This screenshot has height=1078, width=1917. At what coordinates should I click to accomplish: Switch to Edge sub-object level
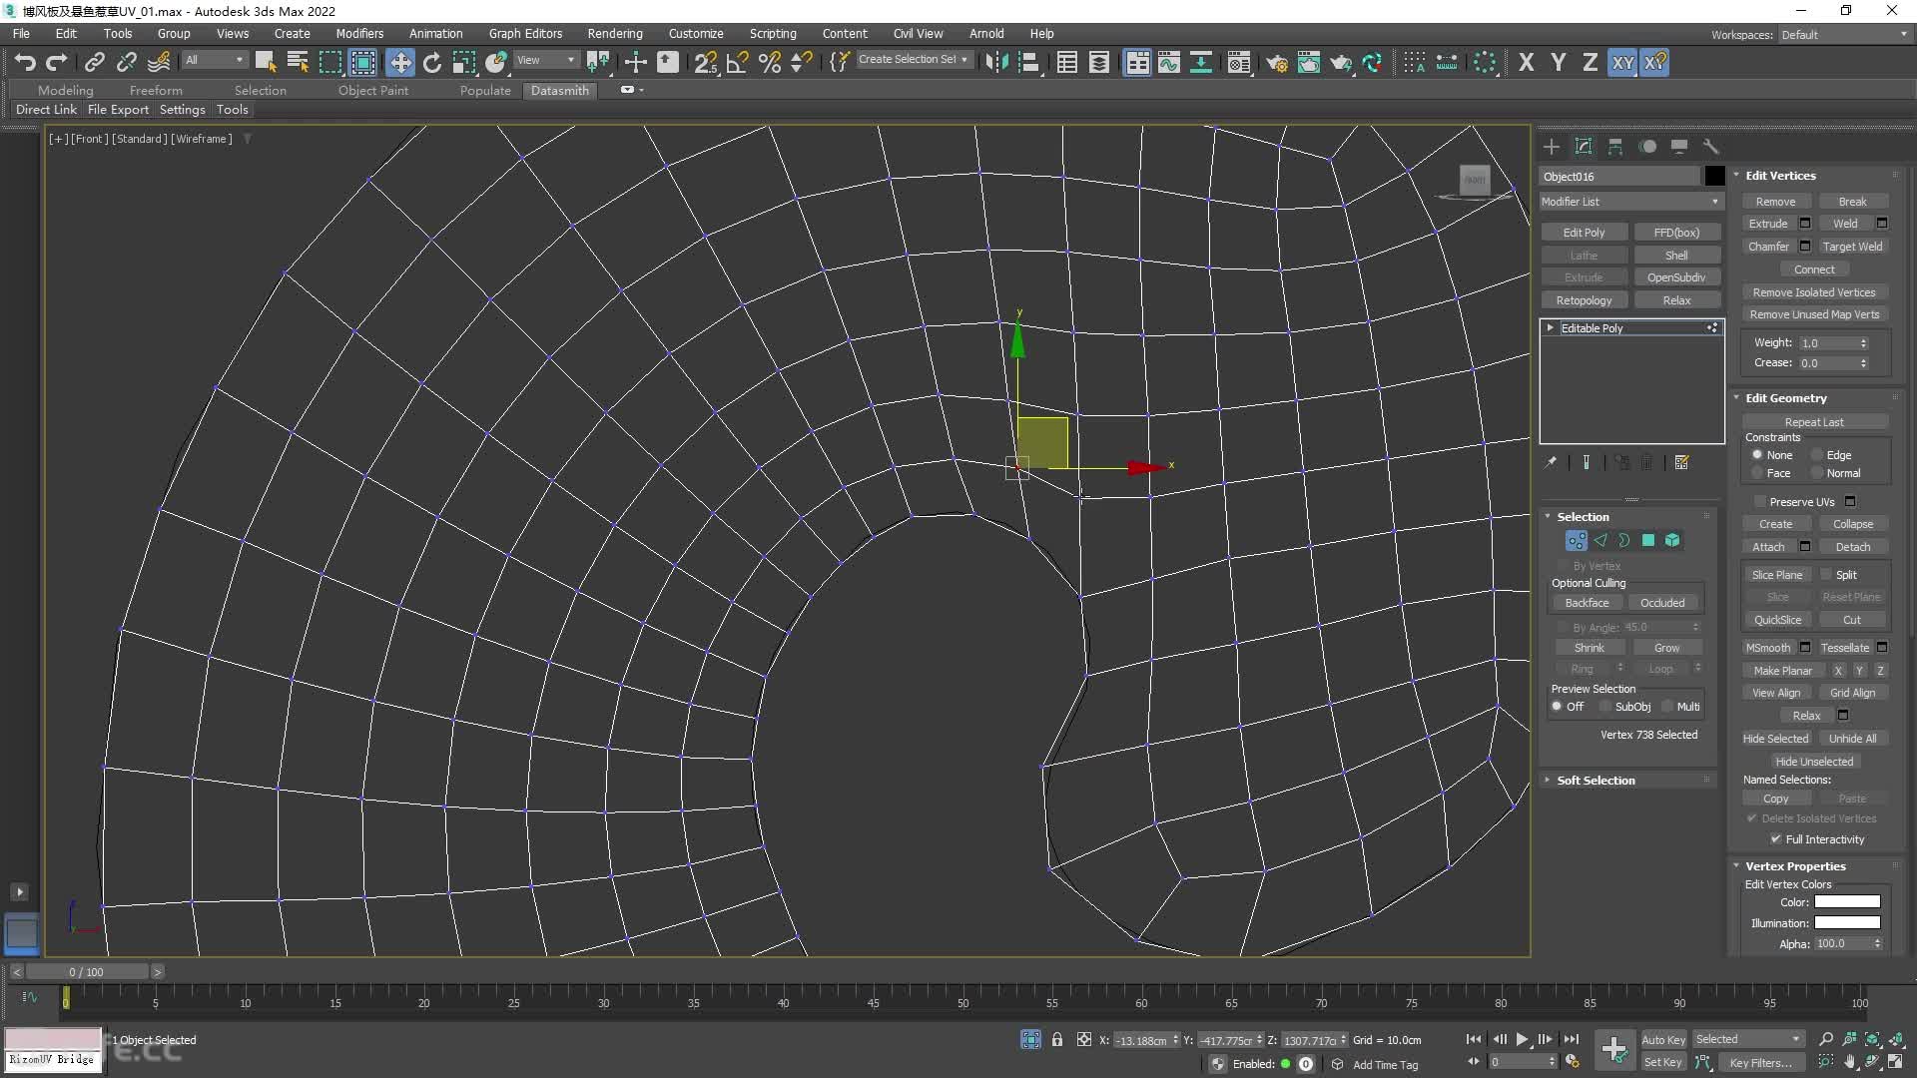tap(1600, 540)
